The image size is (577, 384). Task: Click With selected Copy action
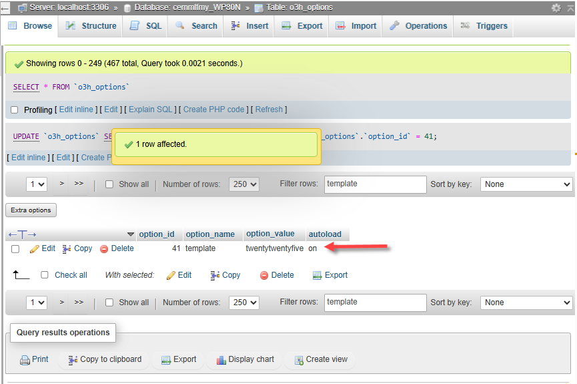point(225,275)
